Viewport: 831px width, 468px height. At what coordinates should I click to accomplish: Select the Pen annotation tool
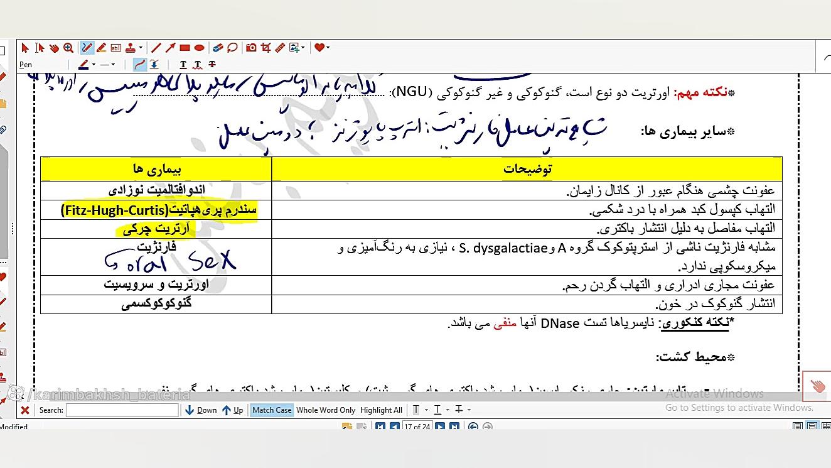86,48
